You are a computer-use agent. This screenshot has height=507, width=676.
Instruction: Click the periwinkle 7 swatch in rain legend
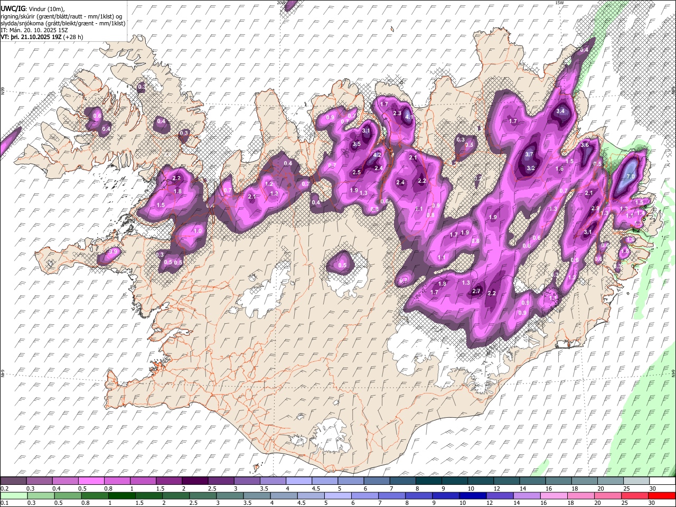[392, 495]
